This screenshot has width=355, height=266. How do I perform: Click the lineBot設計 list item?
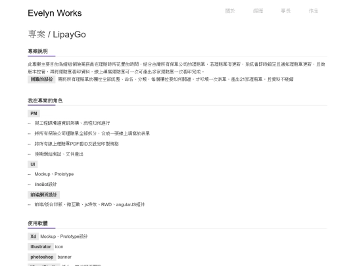pos(45,185)
